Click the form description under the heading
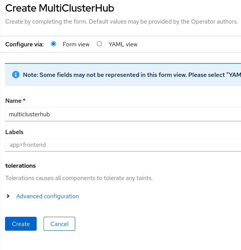241x250 pixels. coord(121,21)
